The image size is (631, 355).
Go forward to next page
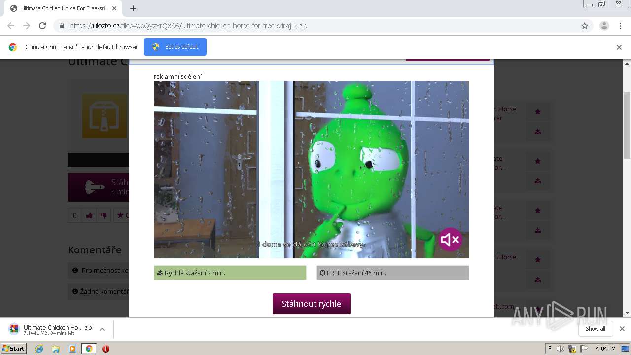[x=27, y=26]
